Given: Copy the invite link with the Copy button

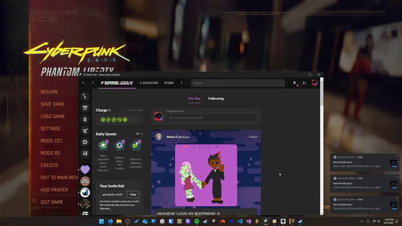Looking at the screenshot, I should point(133,194).
